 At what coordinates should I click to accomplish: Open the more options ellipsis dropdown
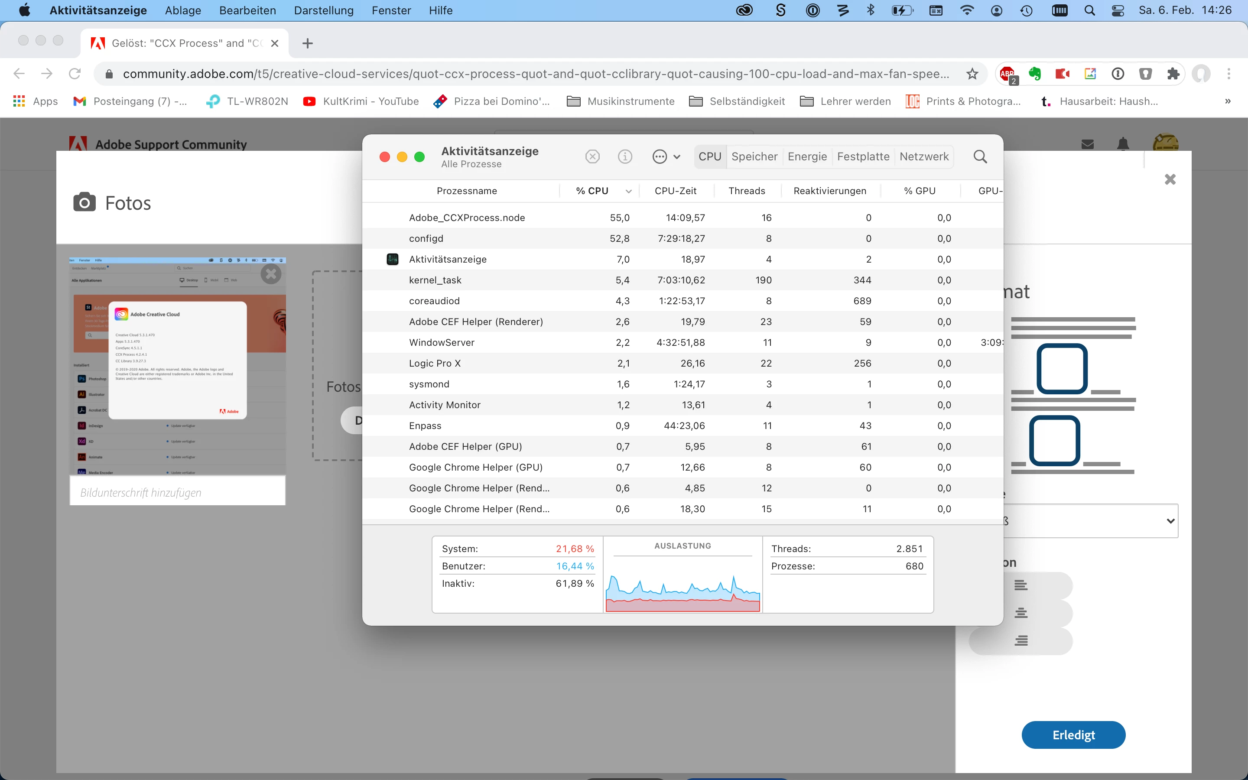(666, 157)
